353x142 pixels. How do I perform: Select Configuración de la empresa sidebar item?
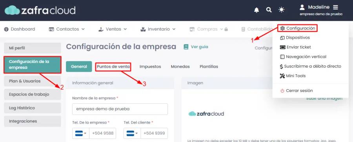tap(33, 65)
